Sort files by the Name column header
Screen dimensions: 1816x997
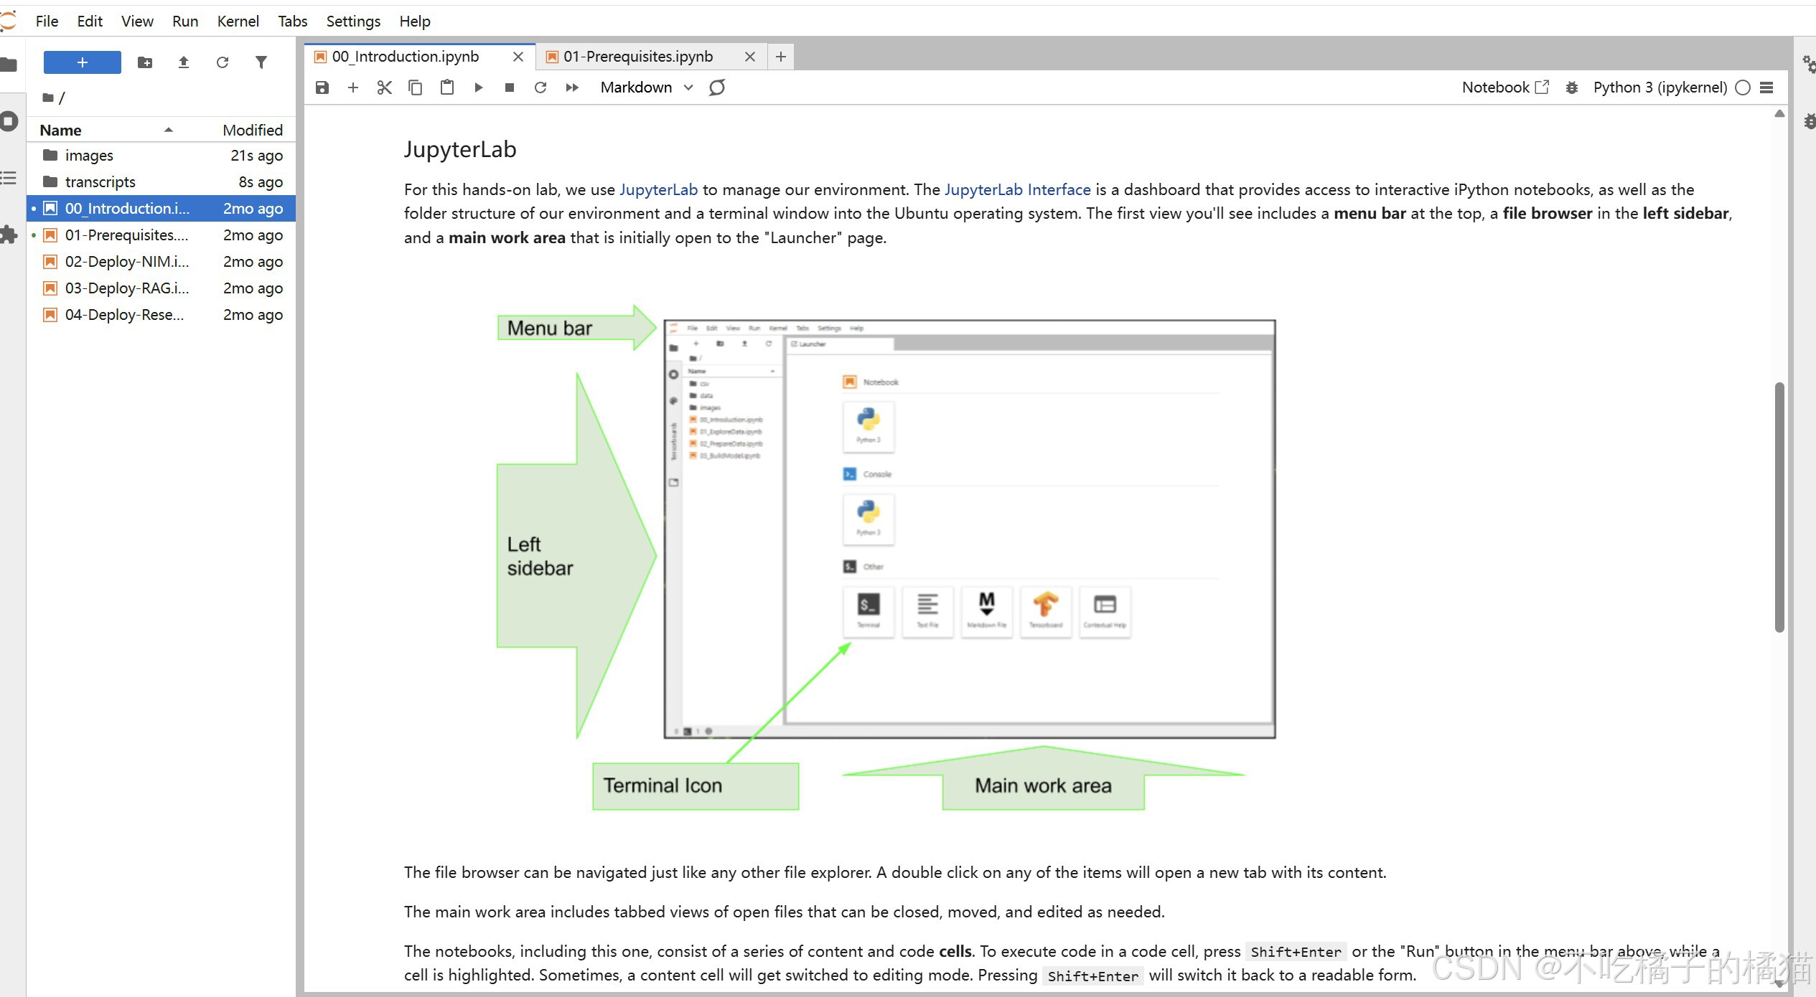coord(61,130)
